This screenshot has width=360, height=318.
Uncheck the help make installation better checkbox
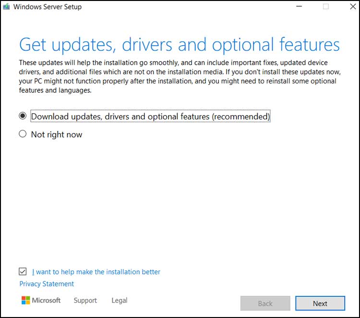23,271
